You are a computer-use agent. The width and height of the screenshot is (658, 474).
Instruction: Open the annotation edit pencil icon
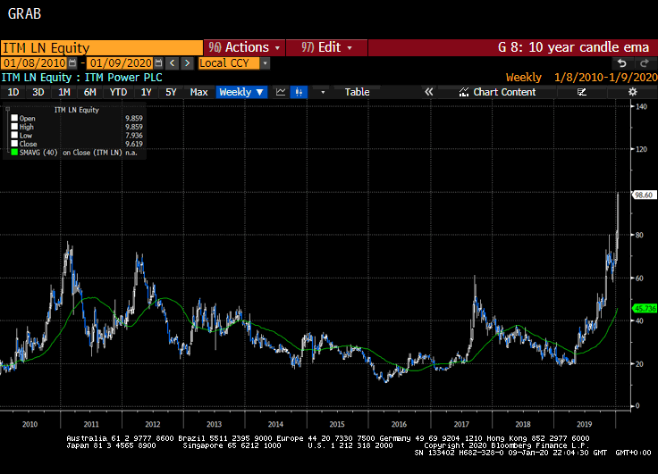click(x=581, y=92)
